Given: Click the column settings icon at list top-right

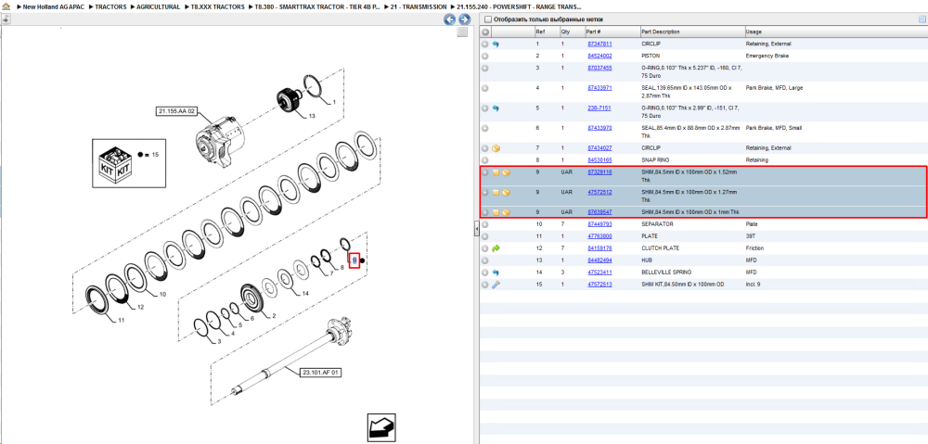Looking at the screenshot, I should tap(921, 19).
